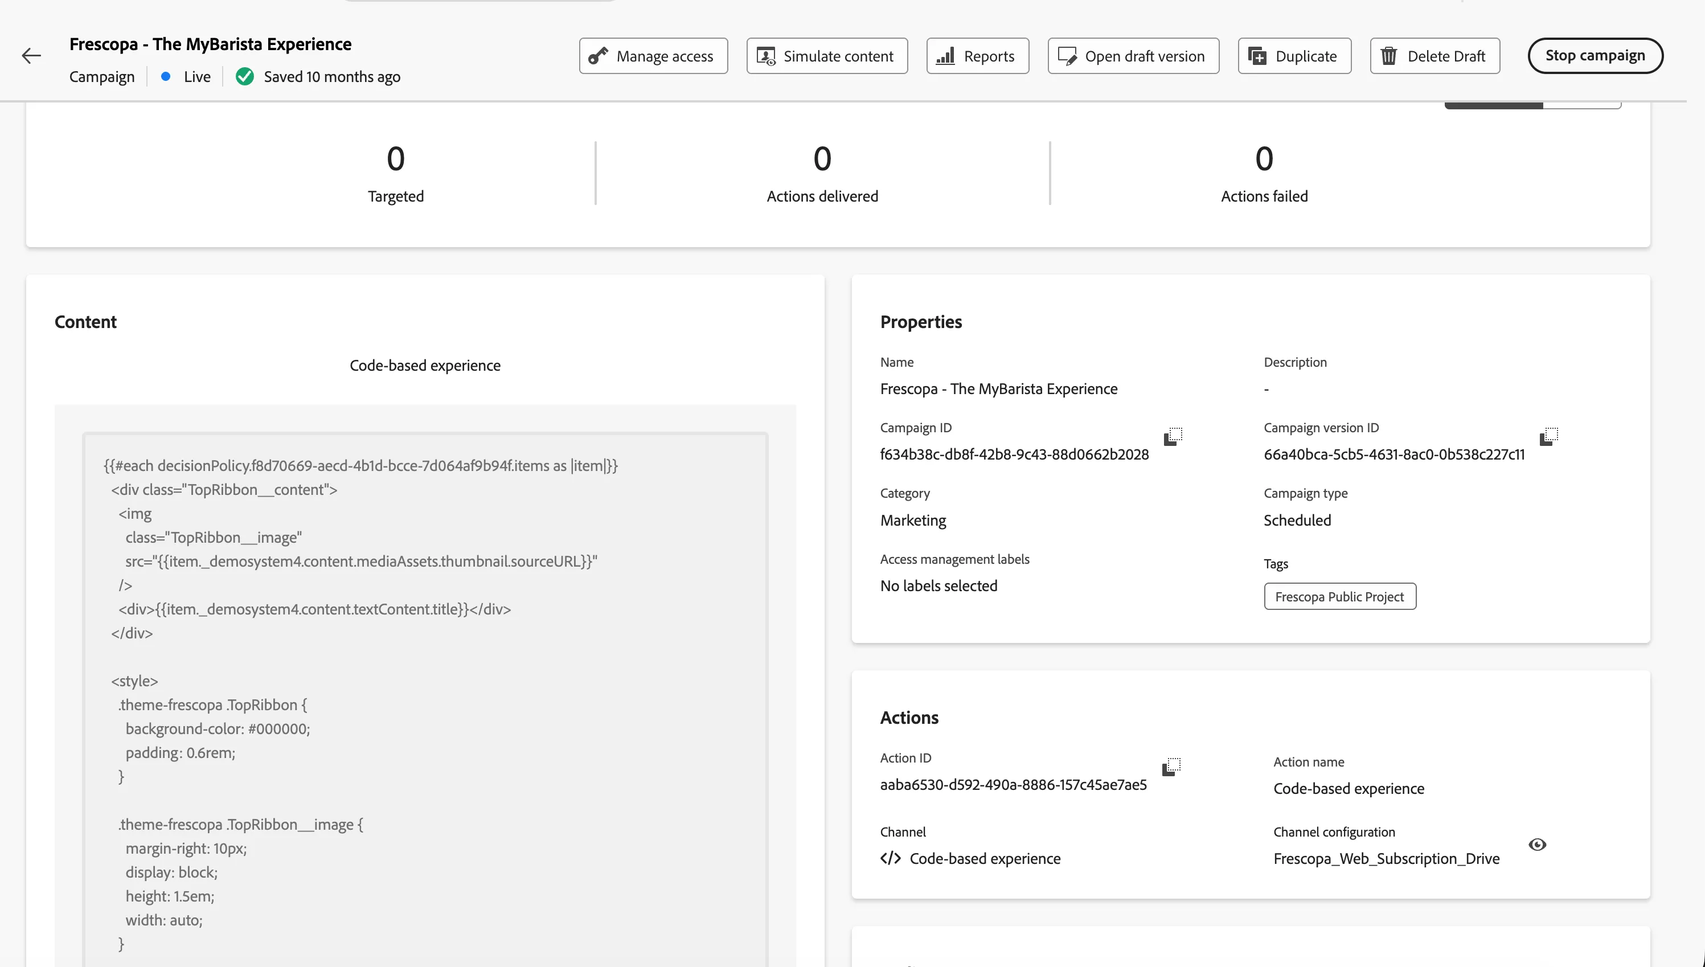Click the Targeted count metric
The height and width of the screenshot is (967, 1705).
point(396,173)
